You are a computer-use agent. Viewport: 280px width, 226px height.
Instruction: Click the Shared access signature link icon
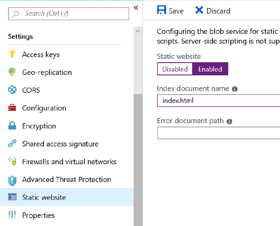(12, 144)
